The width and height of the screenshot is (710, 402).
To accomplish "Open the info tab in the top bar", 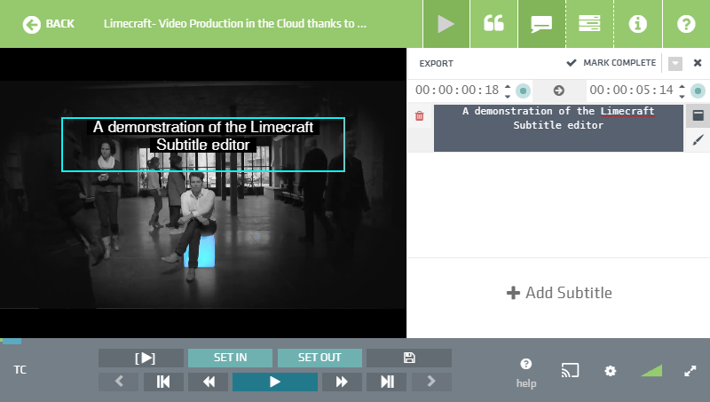I will pyautogui.click(x=637, y=24).
